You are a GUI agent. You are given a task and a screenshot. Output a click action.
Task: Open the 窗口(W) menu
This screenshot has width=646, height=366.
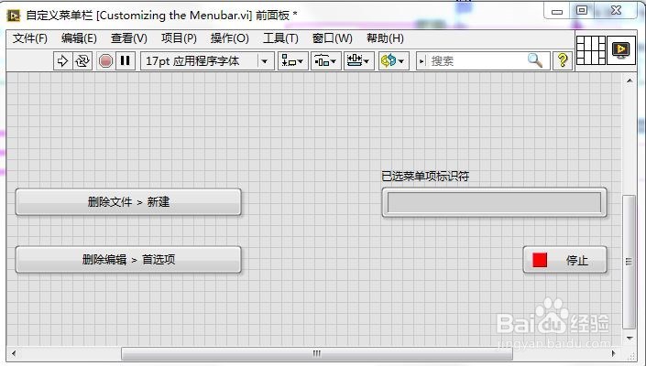coord(332,38)
